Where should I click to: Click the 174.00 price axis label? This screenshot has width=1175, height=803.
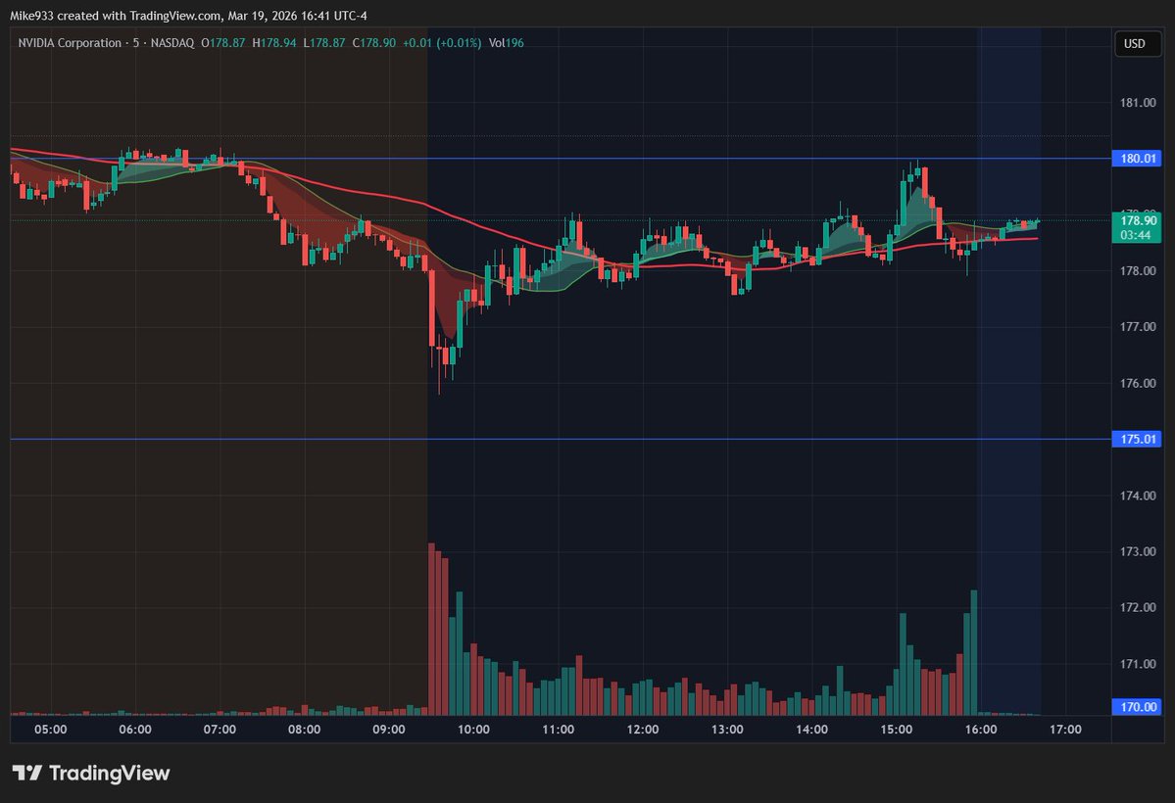click(x=1138, y=496)
